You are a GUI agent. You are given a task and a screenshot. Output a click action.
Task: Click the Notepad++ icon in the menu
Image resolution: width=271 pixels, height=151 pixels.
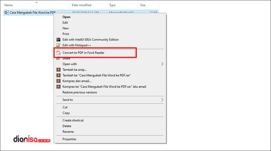tap(59, 45)
